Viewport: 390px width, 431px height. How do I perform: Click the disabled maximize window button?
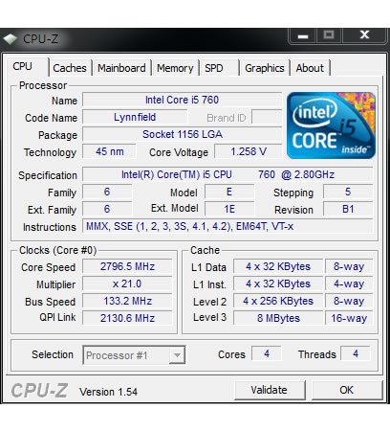[329, 35]
